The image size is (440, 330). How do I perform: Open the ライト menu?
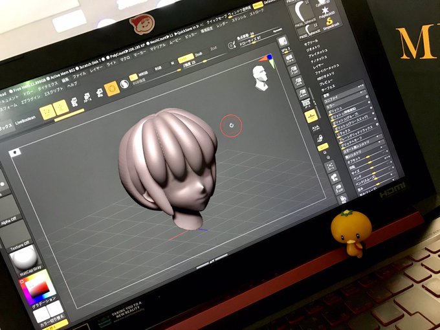pyautogui.click(x=111, y=63)
